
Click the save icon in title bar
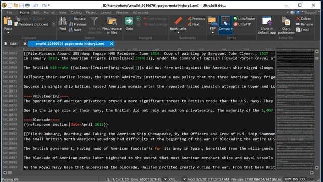point(21,5)
